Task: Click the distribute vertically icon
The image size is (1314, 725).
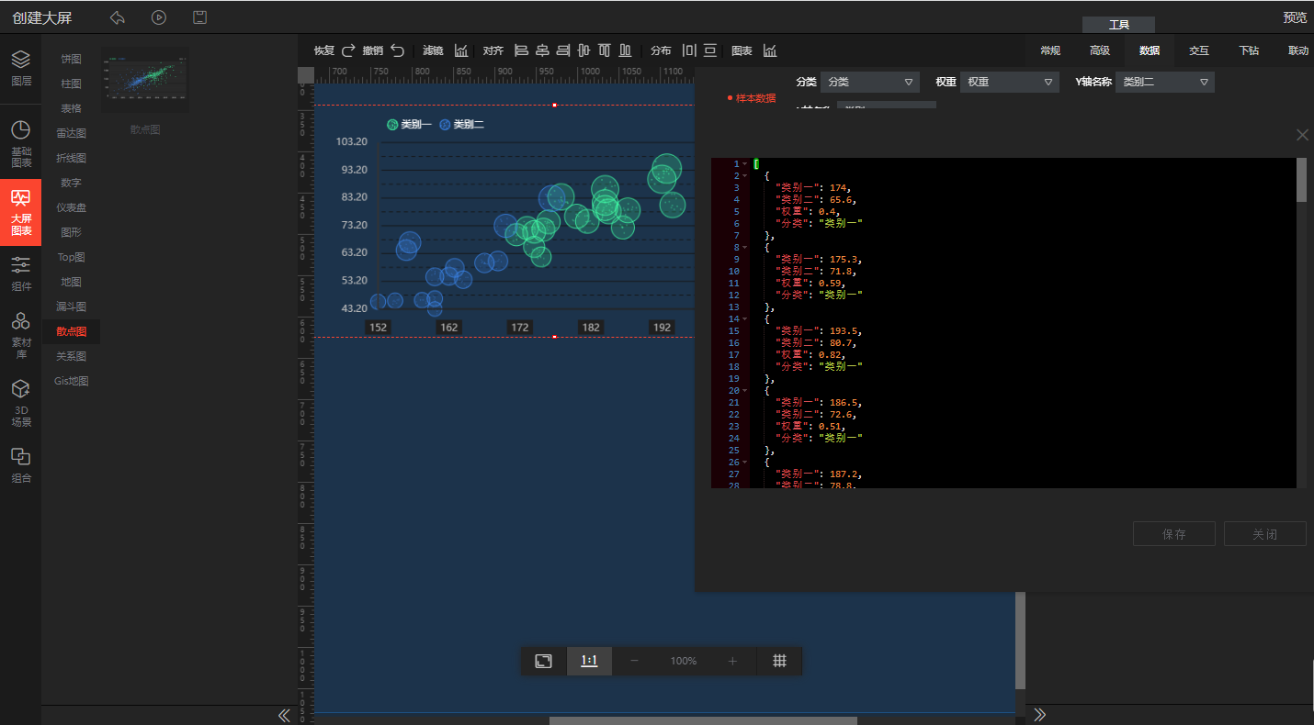Action: click(x=710, y=50)
